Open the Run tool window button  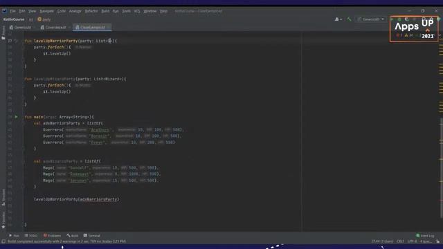point(14,235)
